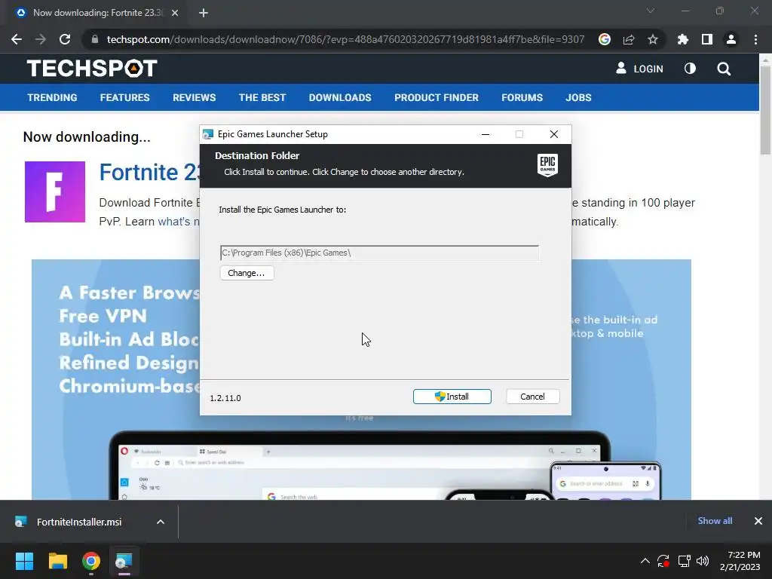The image size is (772, 579).
Task: Go forward in Chrome browser
Action: pos(41,39)
